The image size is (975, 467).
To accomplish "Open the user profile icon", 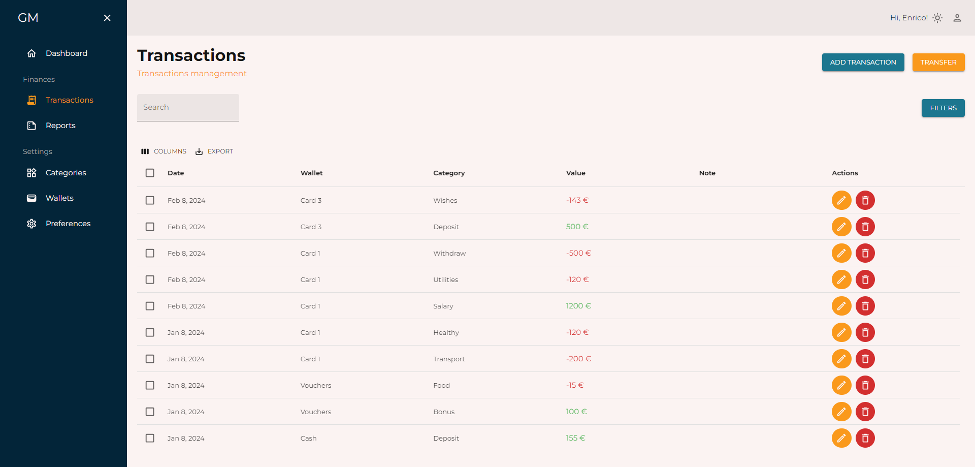I will (x=958, y=17).
